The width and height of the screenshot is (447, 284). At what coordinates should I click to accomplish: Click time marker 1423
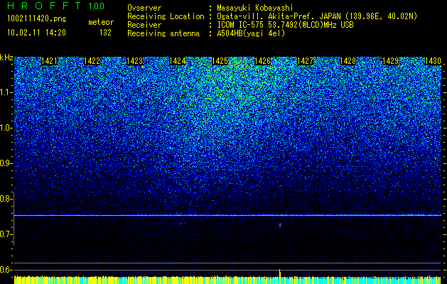pos(134,61)
